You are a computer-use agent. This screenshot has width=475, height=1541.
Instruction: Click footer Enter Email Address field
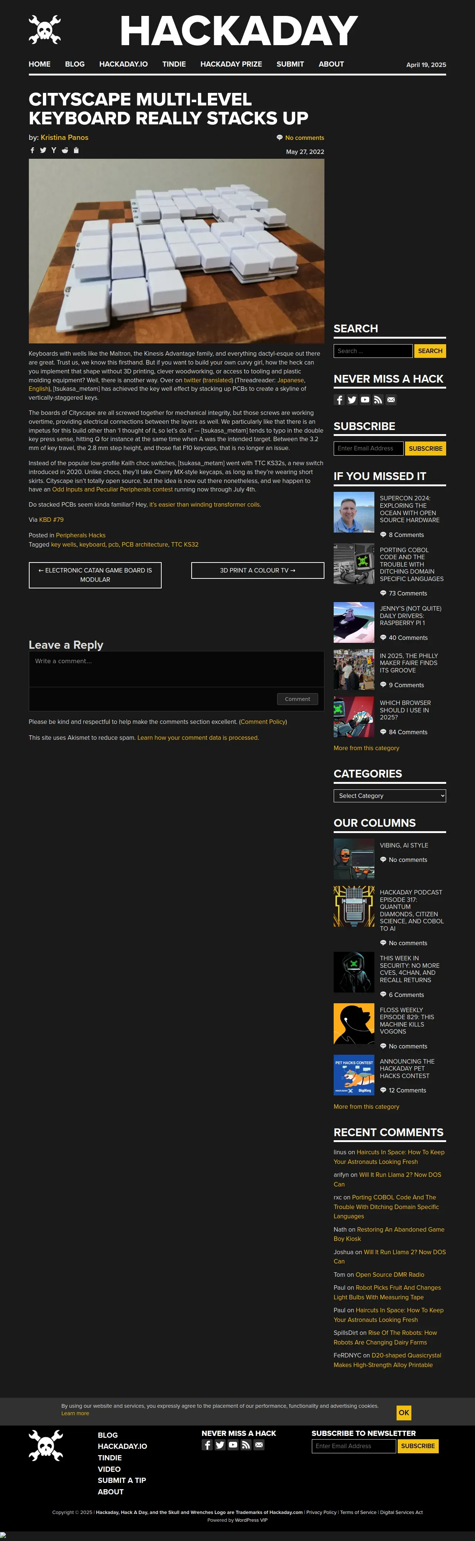click(x=354, y=1446)
